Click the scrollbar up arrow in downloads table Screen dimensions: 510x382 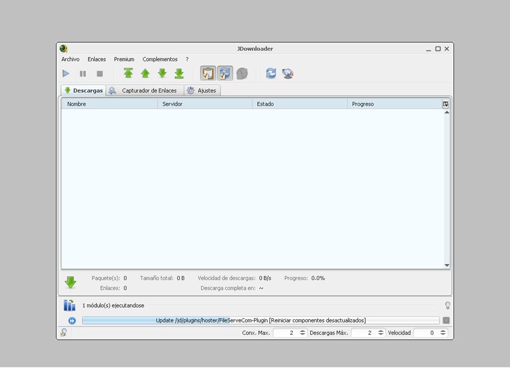point(447,112)
